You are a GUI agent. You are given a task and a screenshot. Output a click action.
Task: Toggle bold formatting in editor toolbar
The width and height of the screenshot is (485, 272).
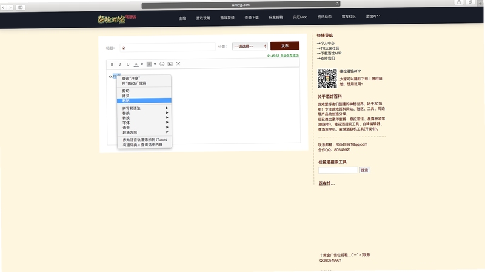112,65
